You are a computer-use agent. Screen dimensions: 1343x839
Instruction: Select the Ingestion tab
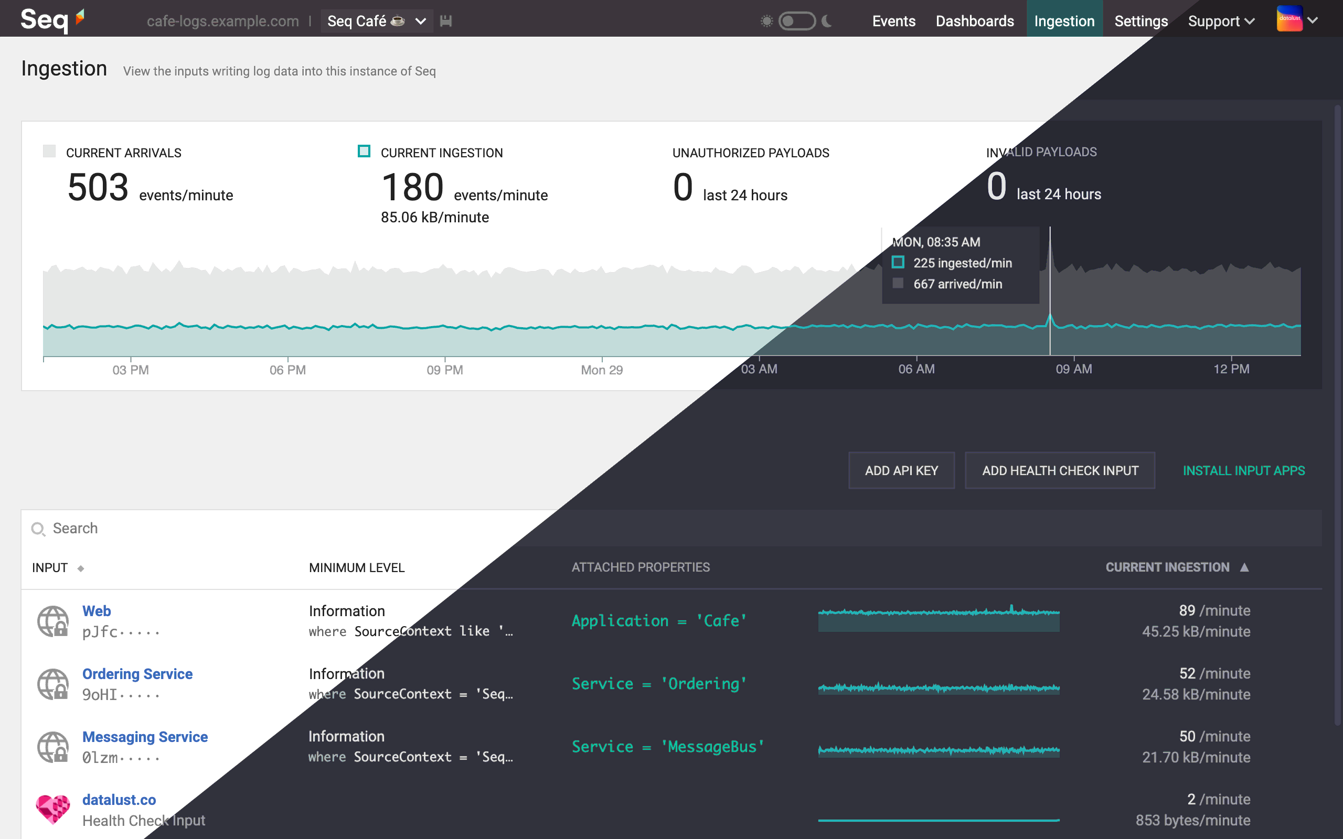point(1064,19)
